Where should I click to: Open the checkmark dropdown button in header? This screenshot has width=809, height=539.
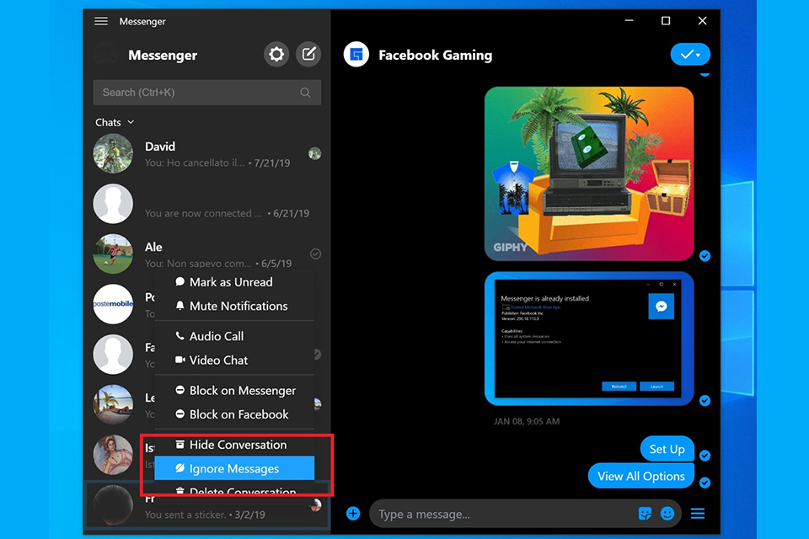(x=690, y=54)
